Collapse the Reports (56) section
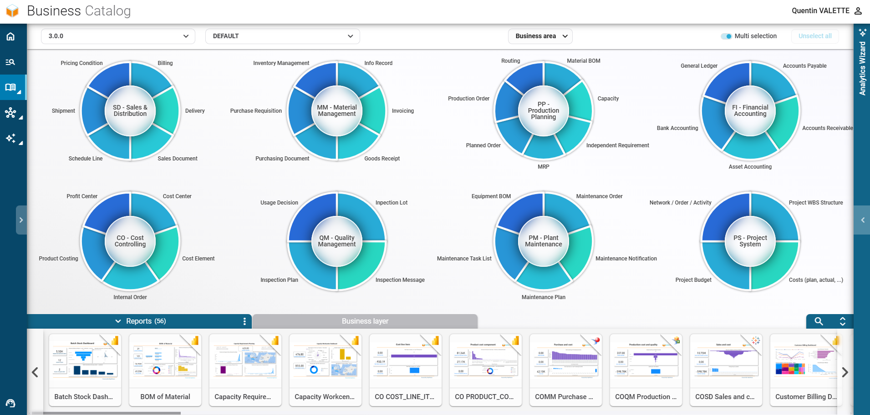Viewport: 870px width, 415px height. 118,321
